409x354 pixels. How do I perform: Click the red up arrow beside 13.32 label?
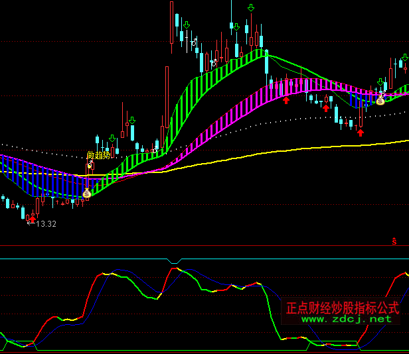(33, 217)
